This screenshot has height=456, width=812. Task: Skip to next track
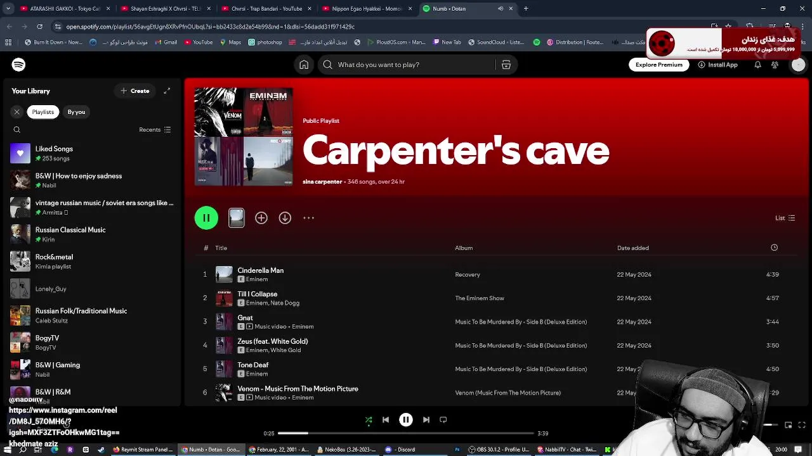point(426,420)
